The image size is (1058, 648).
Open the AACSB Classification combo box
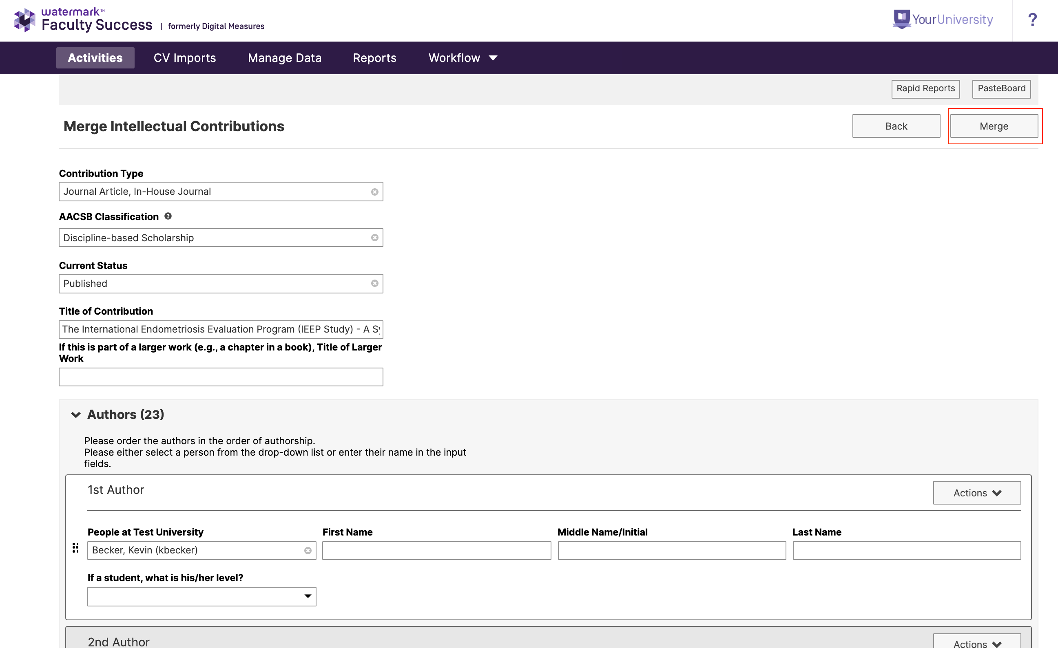(x=221, y=237)
